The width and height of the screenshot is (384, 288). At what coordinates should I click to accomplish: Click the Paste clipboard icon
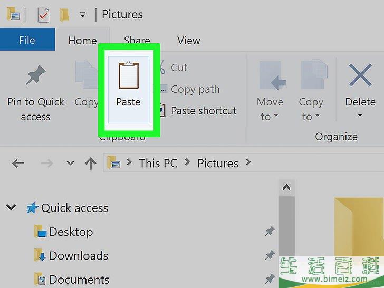tap(129, 75)
